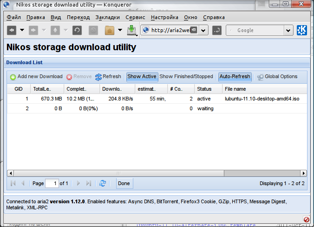
Task: Go to home folder icon
Action: tap(110, 30)
